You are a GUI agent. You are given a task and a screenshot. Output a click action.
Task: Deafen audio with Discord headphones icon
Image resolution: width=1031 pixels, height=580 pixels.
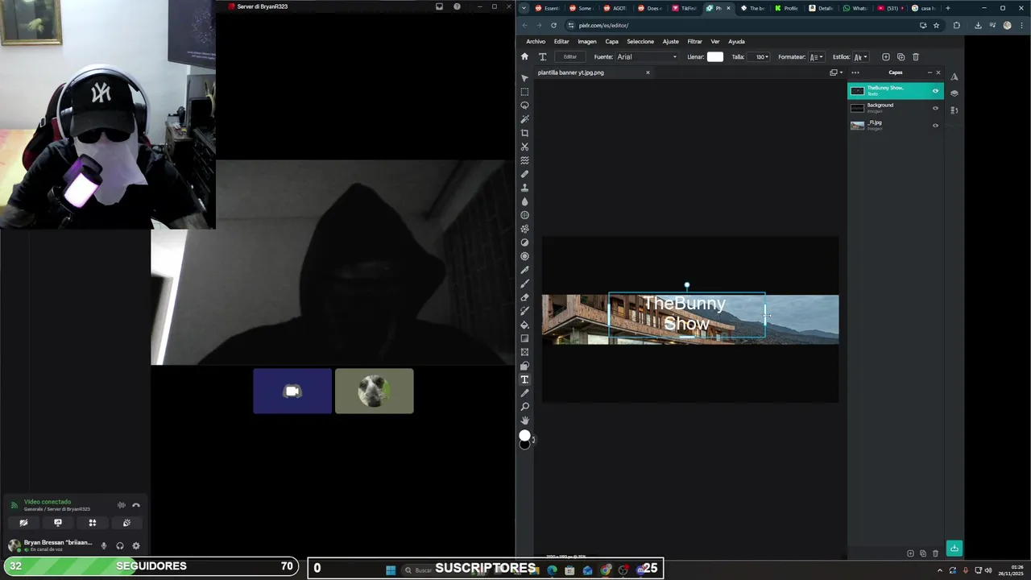[120, 545]
